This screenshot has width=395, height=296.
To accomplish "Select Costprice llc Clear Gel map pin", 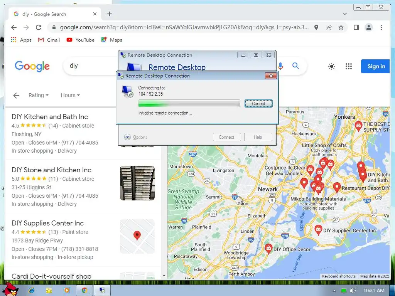I will pyautogui.click(x=311, y=170).
